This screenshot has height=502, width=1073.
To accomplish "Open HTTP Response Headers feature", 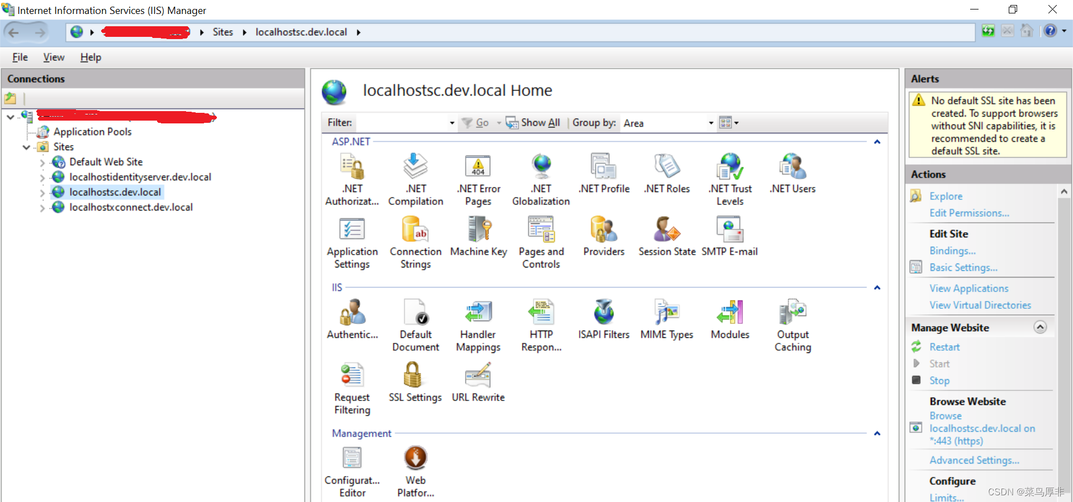I will (541, 326).
